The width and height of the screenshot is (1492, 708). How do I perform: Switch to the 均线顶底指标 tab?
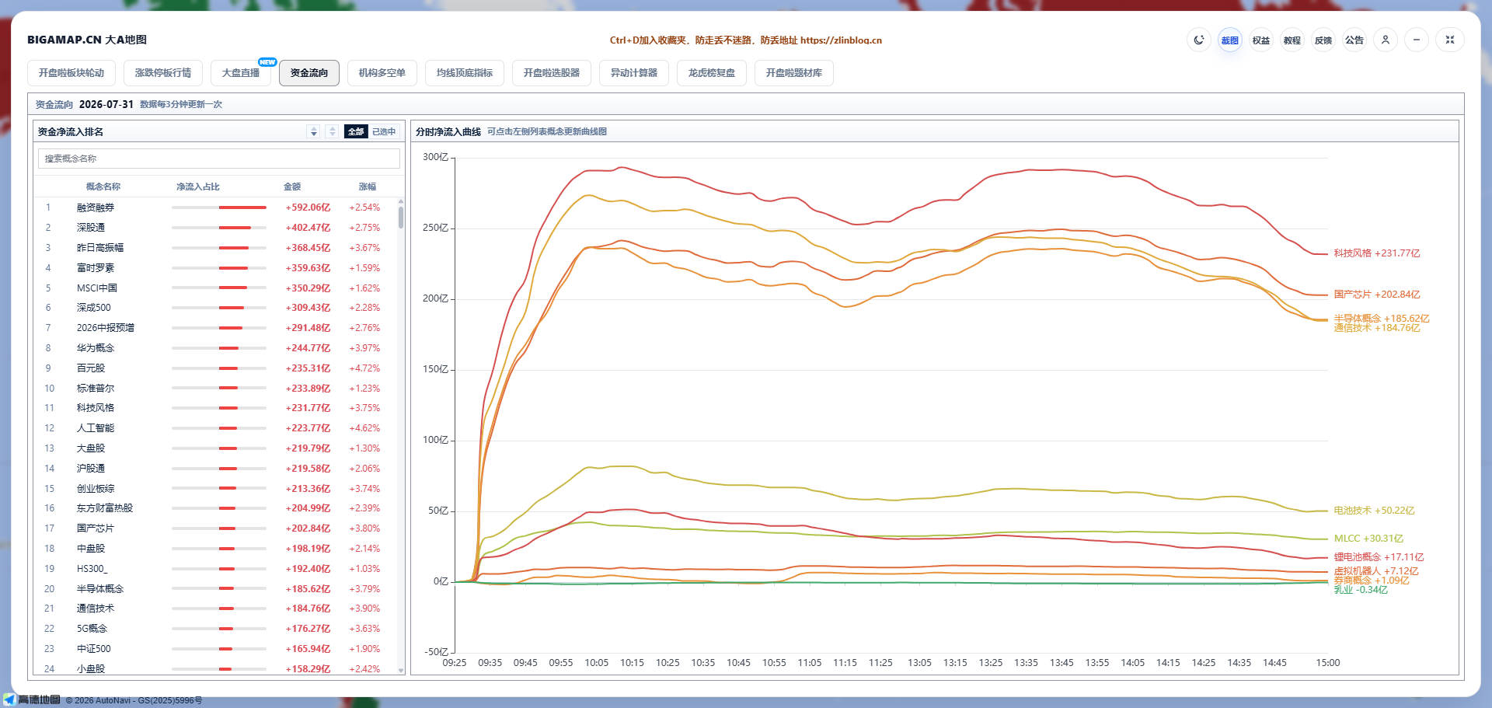click(465, 73)
